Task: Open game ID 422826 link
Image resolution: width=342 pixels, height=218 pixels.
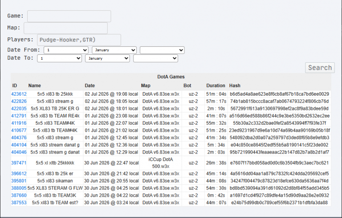Action: 19,101
